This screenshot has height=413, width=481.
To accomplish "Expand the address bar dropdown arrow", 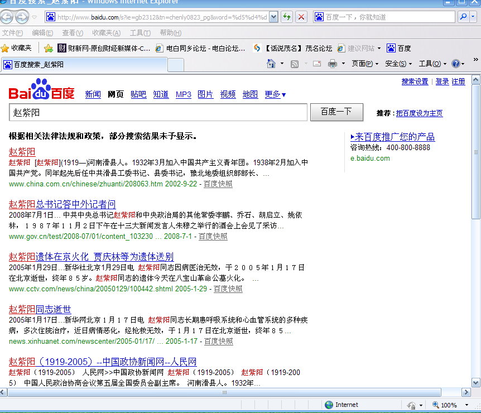I will tap(273, 17).
